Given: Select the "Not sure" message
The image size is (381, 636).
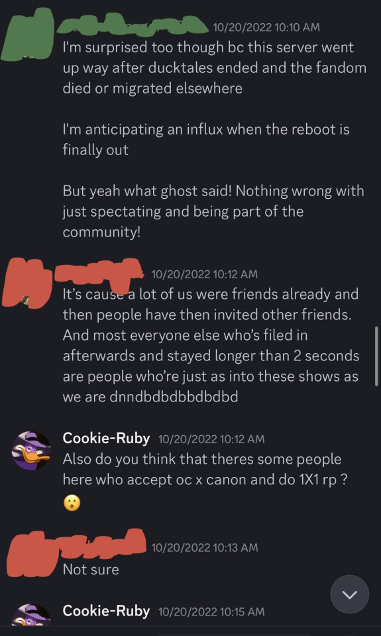Looking at the screenshot, I should (91, 570).
